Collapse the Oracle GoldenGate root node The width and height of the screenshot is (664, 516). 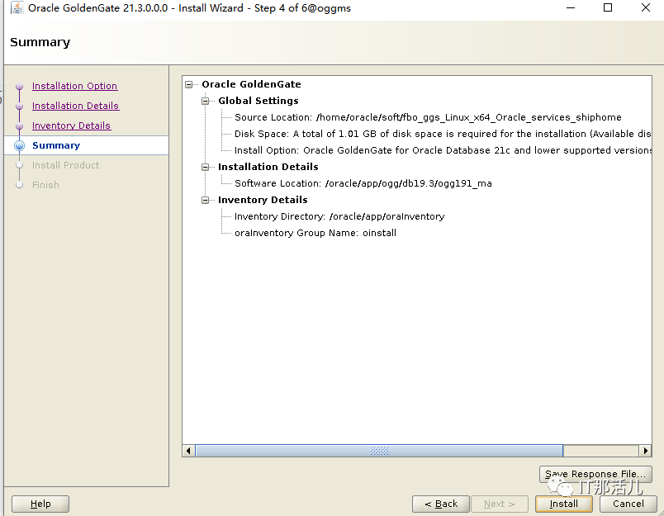tap(189, 85)
